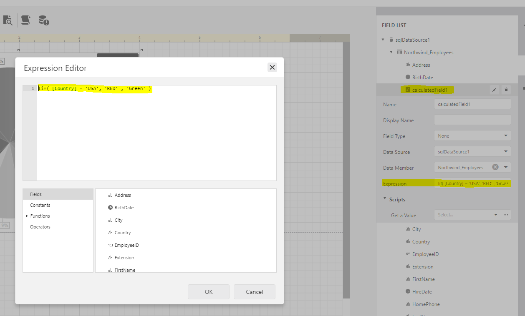Click Cancel in Expression Editor

[255, 292]
